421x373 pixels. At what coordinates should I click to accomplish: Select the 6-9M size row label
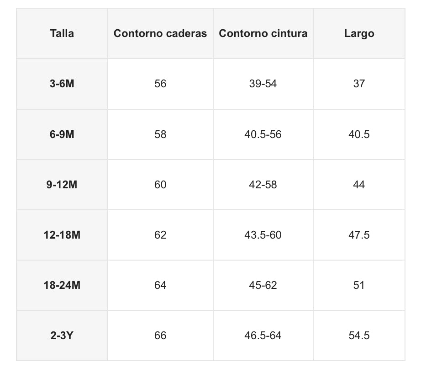[62, 134]
